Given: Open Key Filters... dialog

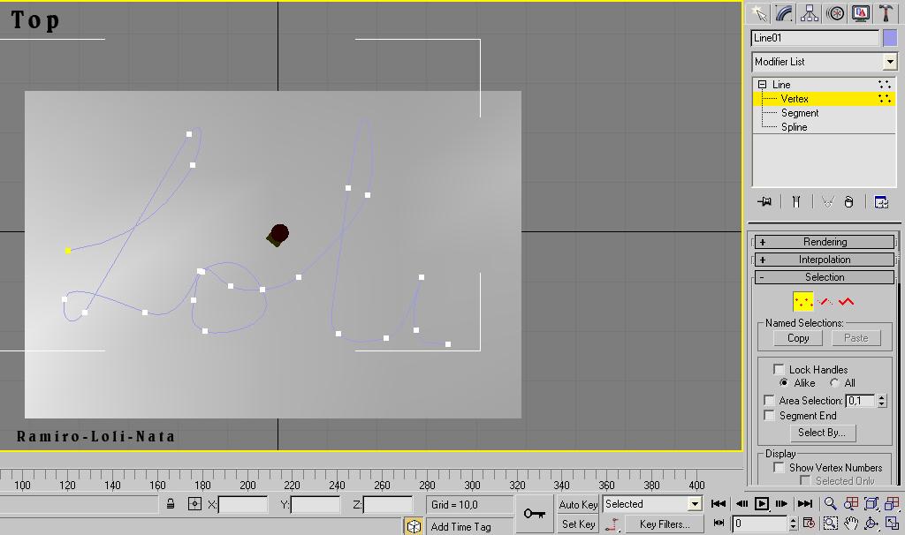Looking at the screenshot, I should click(665, 524).
